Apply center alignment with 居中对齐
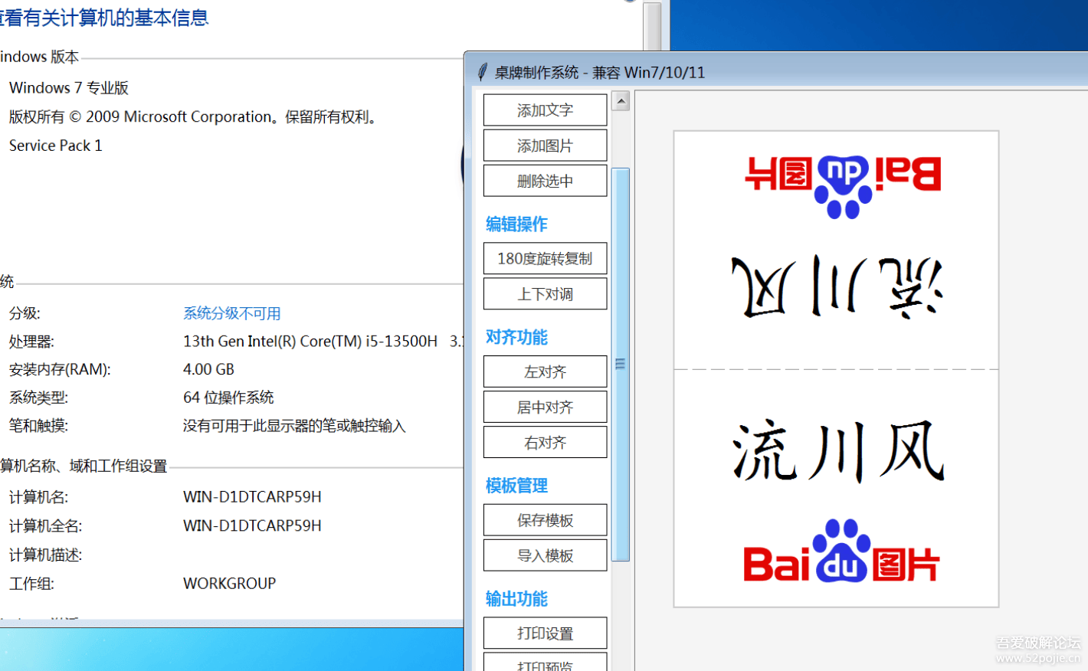Screen dimensions: 1088x671 545,406
